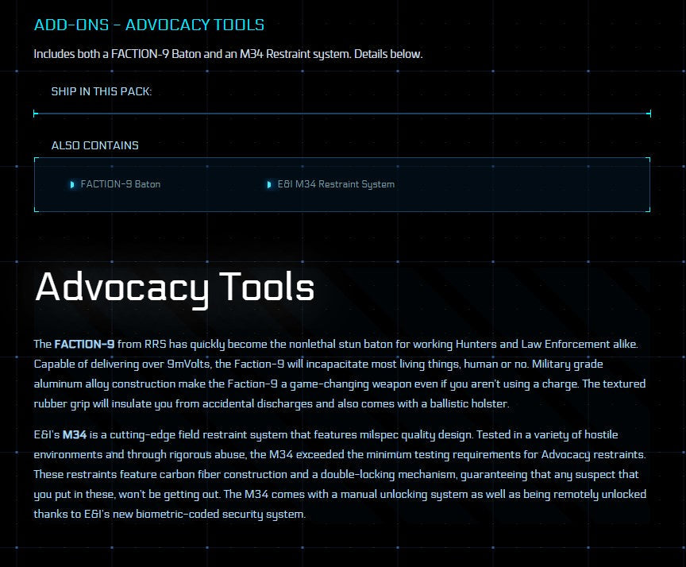Click the SHIP IN THIS PACK label
The width and height of the screenshot is (686, 567).
tap(101, 91)
